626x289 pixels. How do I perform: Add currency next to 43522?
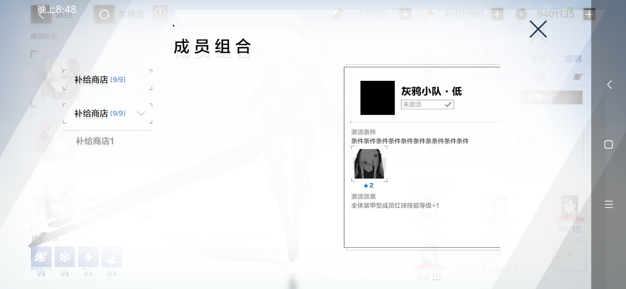point(405,14)
